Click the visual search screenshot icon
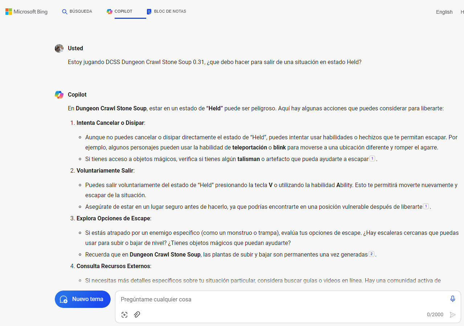 click(124, 314)
